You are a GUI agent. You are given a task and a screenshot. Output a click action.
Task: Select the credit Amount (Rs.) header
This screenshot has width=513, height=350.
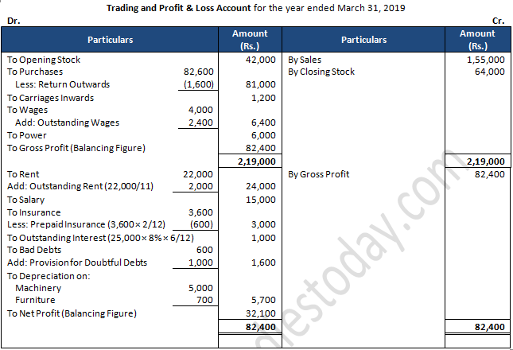477,40
